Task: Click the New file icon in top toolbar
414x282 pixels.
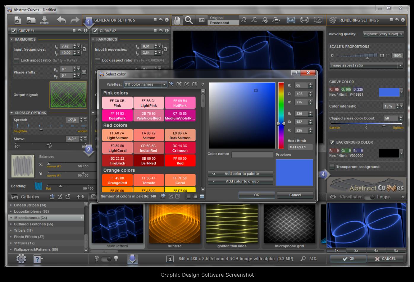Action: (x=18, y=20)
